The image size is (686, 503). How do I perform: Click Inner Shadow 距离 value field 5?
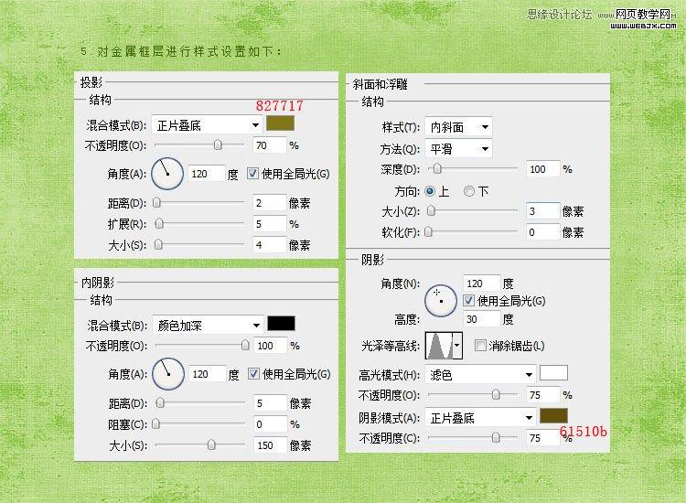tap(270, 403)
